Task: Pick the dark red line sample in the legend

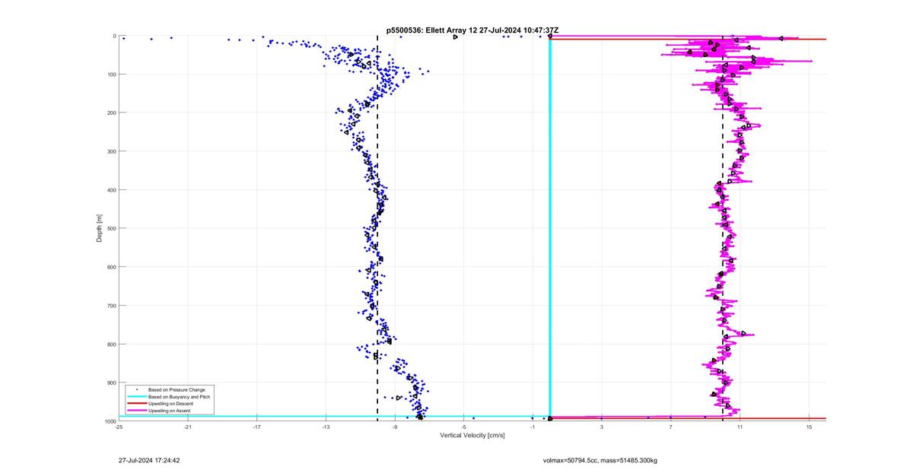Action: click(136, 404)
